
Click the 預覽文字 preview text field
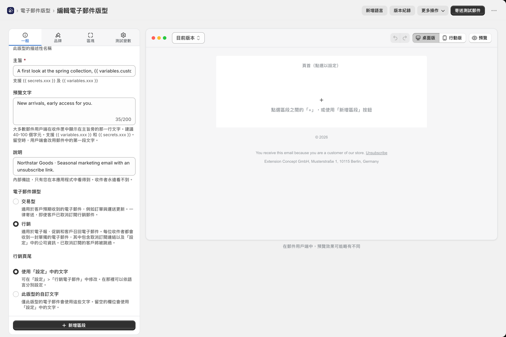(74, 111)
